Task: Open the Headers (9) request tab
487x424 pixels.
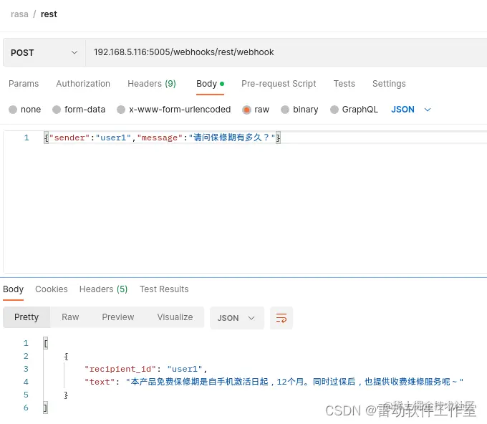Action: [x=152, y=84]
